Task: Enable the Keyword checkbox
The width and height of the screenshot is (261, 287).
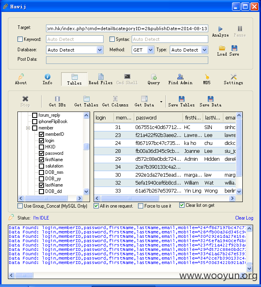Action: click(x=20, y=39)
